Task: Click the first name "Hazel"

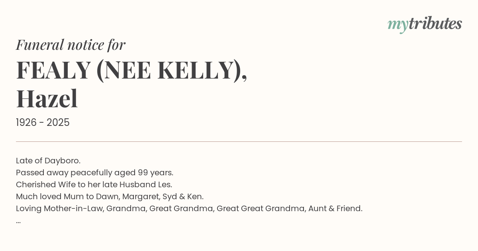Action: point(47,98)
